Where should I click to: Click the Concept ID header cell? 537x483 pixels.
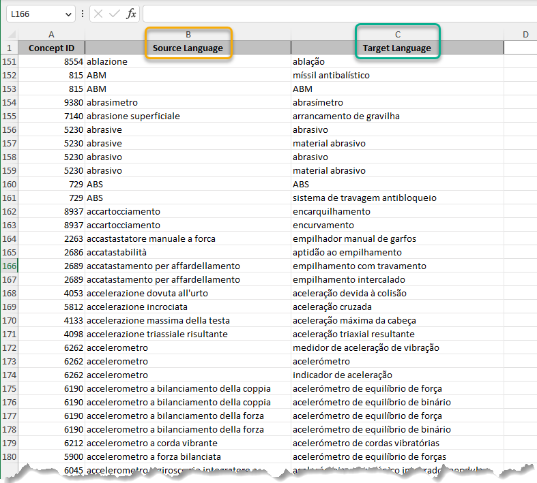pyautogui.click(x=51, y=48)
